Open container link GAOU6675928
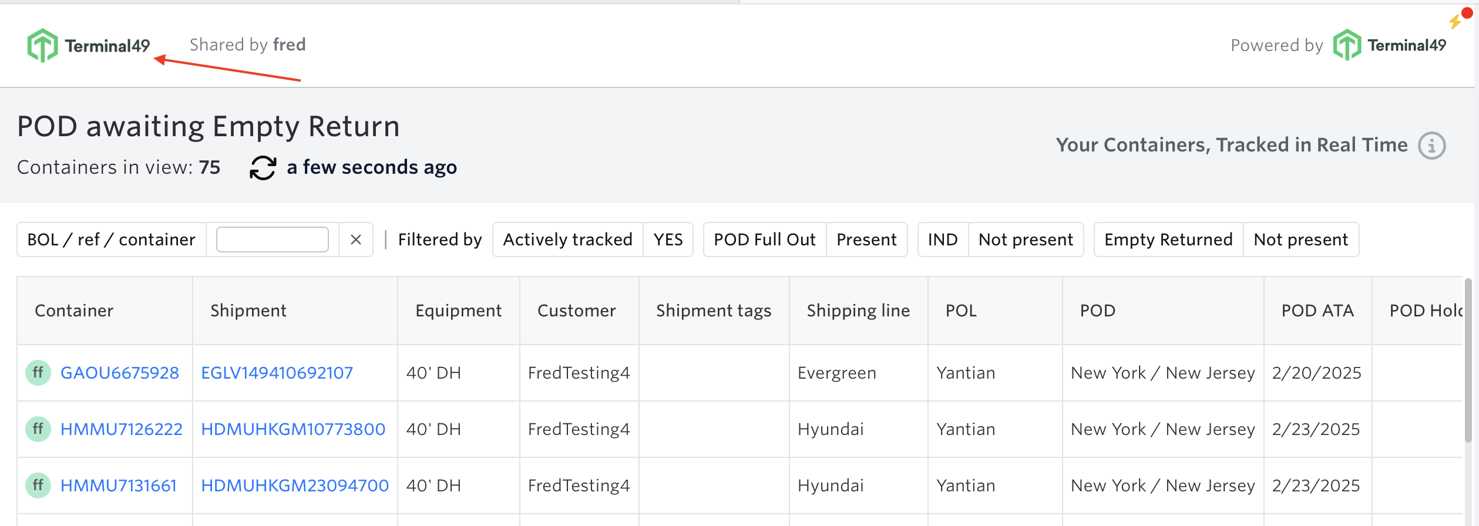The height and width of the screenshot is (526, 1479). 120,373
